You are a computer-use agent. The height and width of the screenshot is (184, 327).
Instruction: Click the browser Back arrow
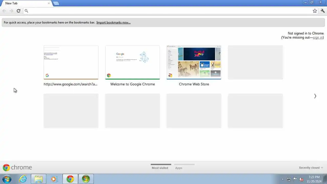click(x=4, y=11)
